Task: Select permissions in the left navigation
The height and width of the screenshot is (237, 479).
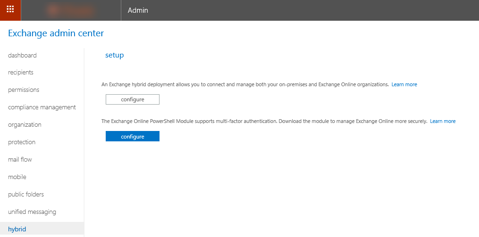Action: coord(24,90)
